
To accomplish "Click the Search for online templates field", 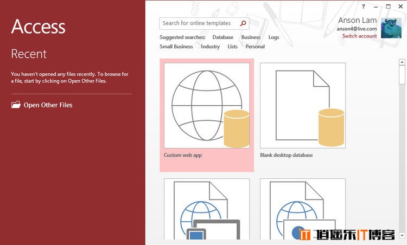I will 204,23.
